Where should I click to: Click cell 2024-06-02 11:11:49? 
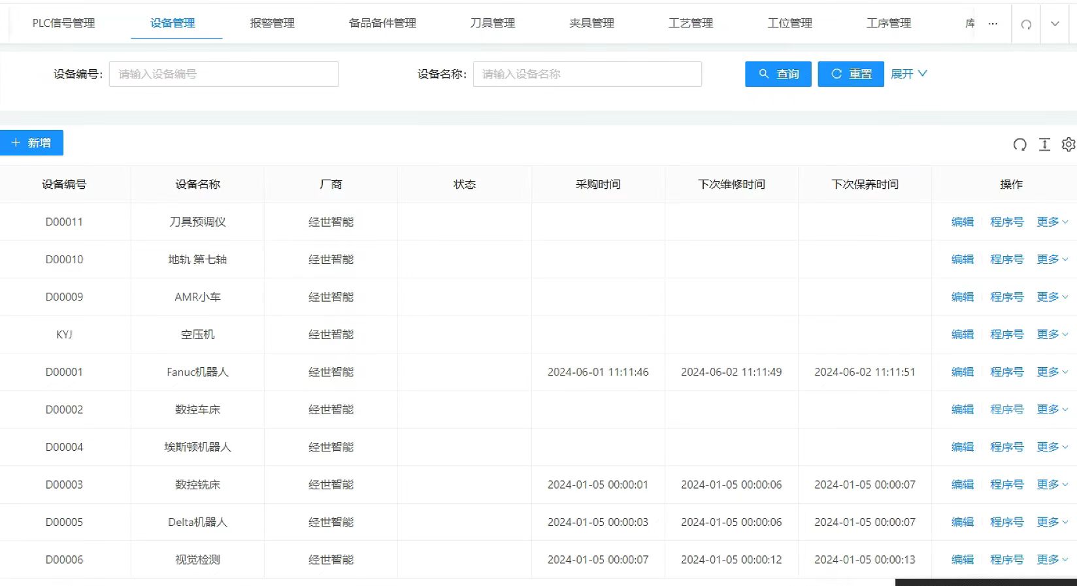[x=731, y=372]
